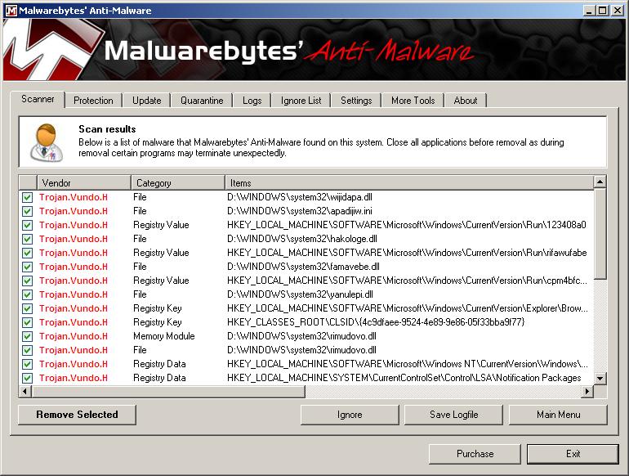Select the LSA\Notification Packages item path
This screenshot has width=629, height=476.
coord(404,378)
